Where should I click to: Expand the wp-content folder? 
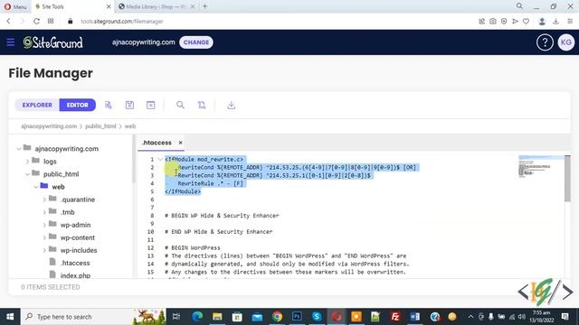(44, 237)
